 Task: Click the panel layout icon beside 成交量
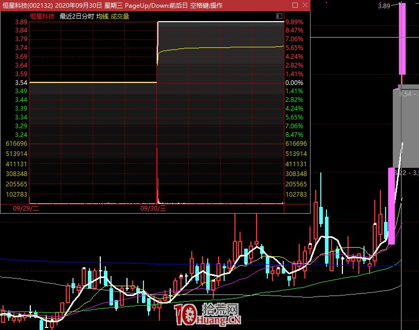pos(279,16)
